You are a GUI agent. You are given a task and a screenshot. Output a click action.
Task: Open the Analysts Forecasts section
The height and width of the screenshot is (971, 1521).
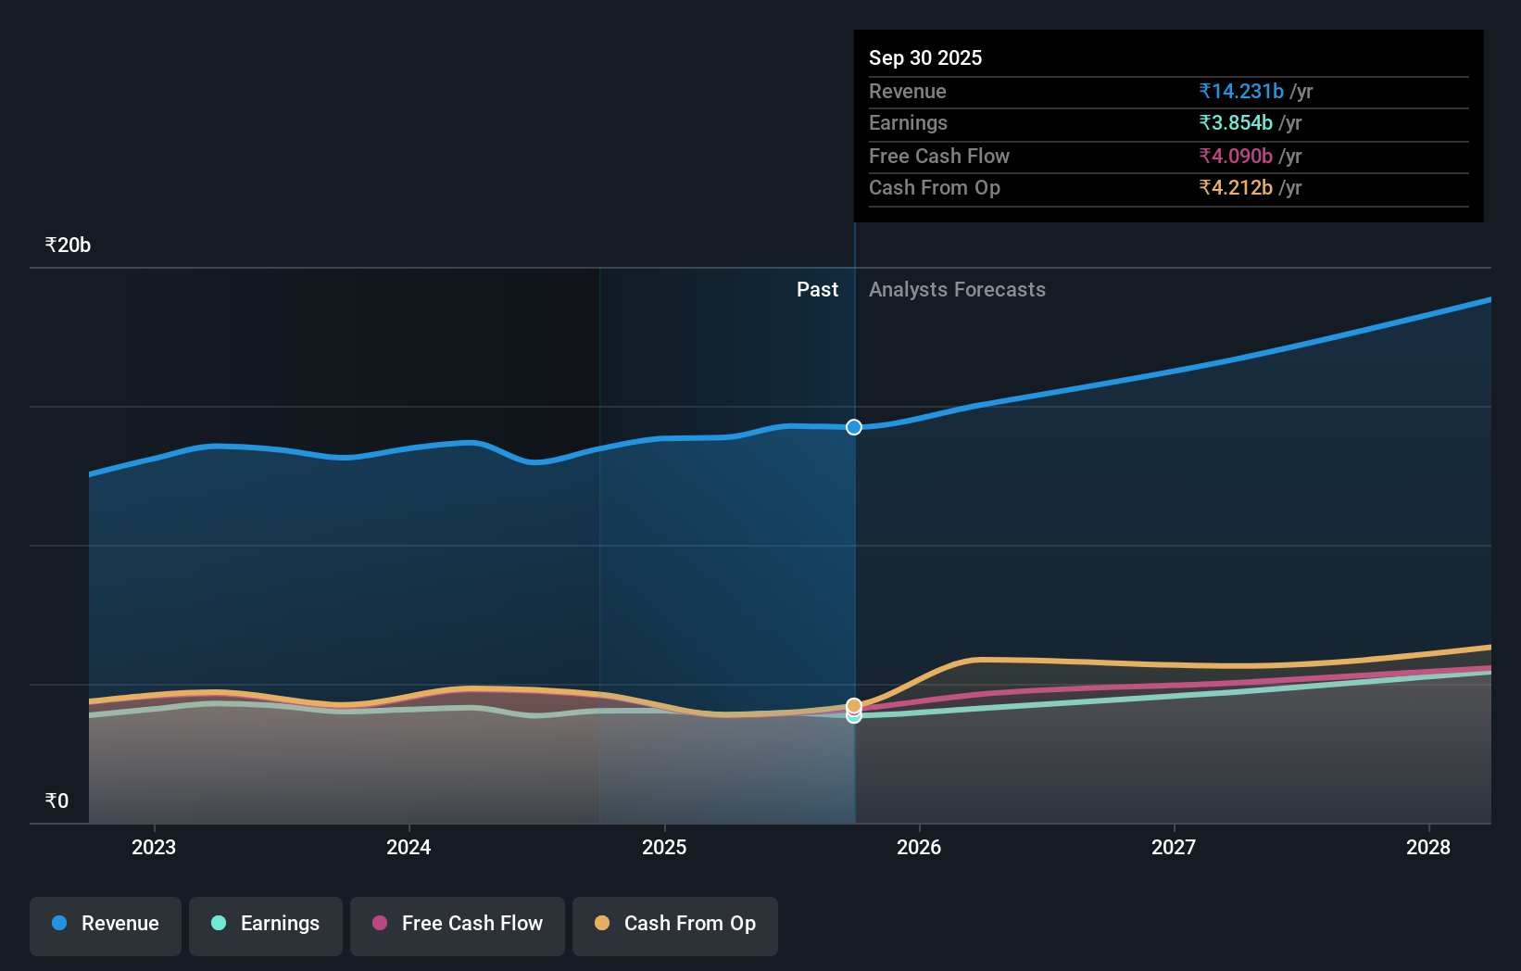pyautogui.click(x=957, y=289)
